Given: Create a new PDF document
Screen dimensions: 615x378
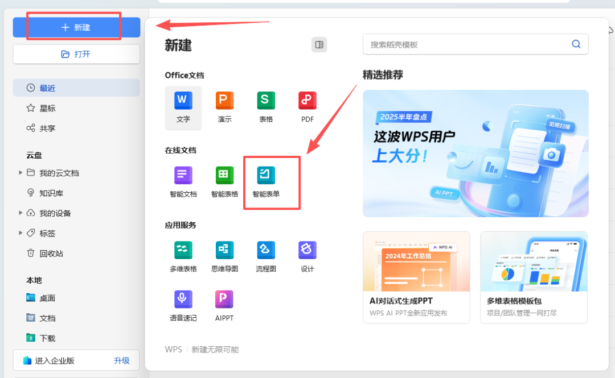Looking at the screenshot, I should click(307, 105).
